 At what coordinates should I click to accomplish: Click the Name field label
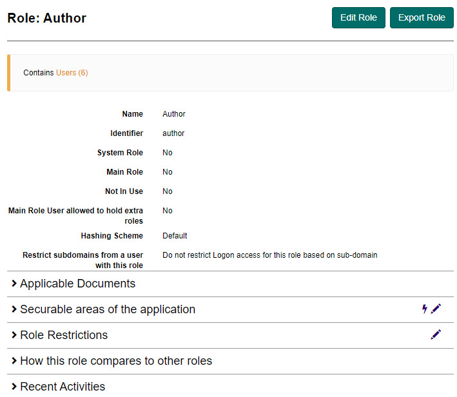click(133, 114)
